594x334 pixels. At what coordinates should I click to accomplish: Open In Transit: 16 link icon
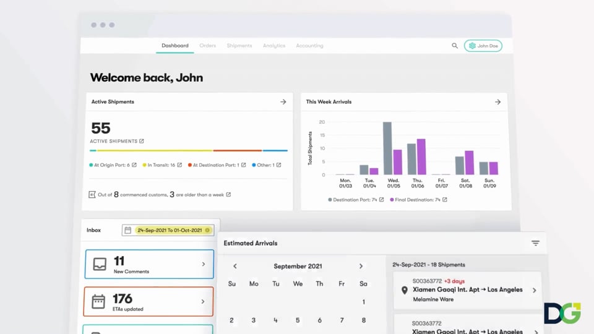[x=179, y=165]
